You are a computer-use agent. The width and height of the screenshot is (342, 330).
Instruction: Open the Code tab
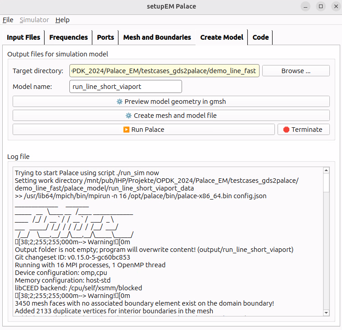click(x=260, y=37)
